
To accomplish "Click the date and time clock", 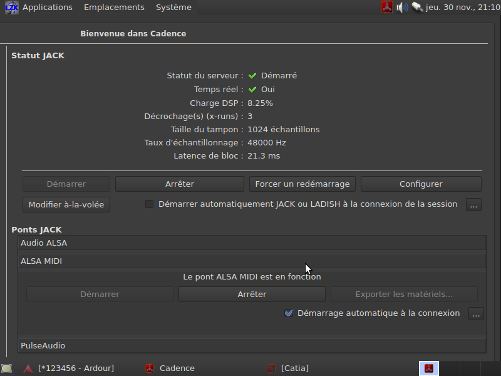I will click(x=463, y=8).
